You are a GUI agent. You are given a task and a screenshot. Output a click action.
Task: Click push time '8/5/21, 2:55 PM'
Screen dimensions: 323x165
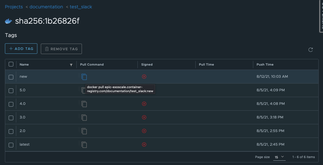click(x=271, y=131)
